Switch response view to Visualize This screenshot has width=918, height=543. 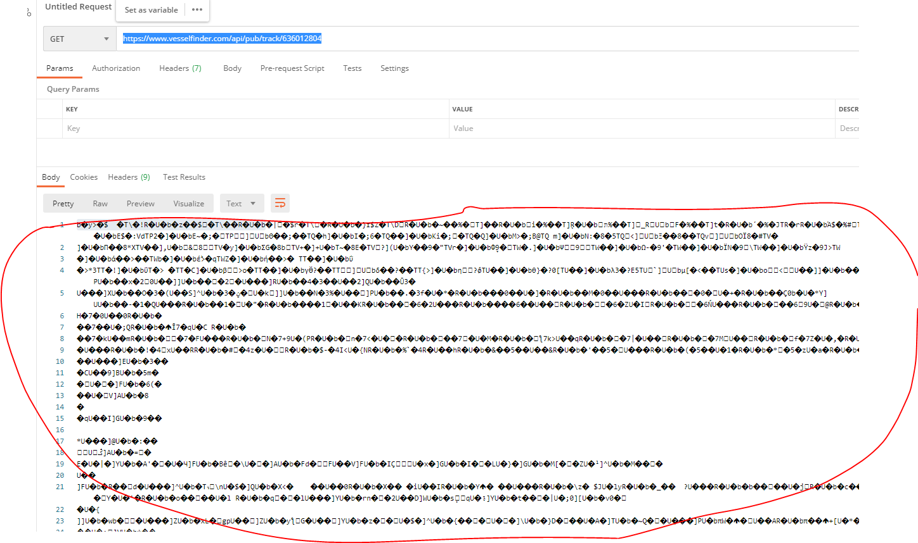[189, 203]
